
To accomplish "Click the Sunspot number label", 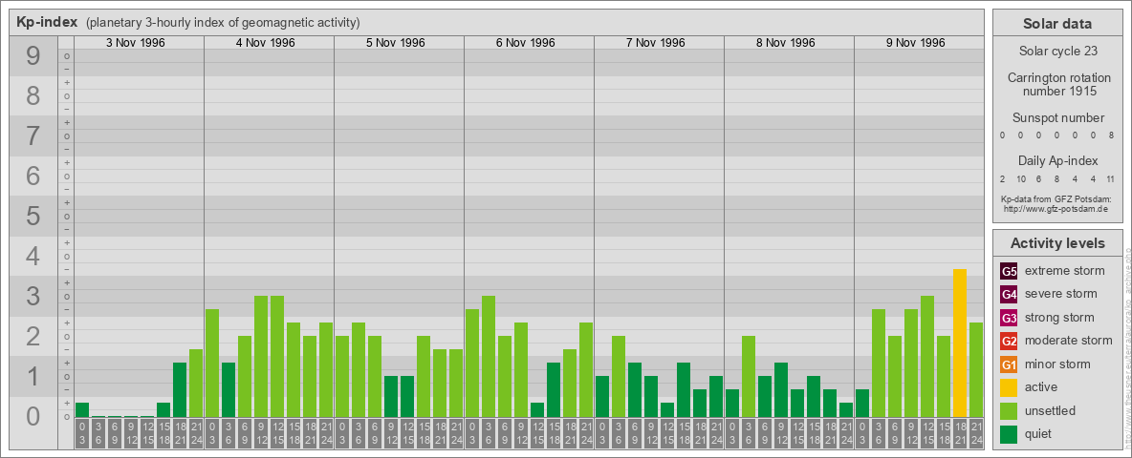I will (x=1057, y=117).
